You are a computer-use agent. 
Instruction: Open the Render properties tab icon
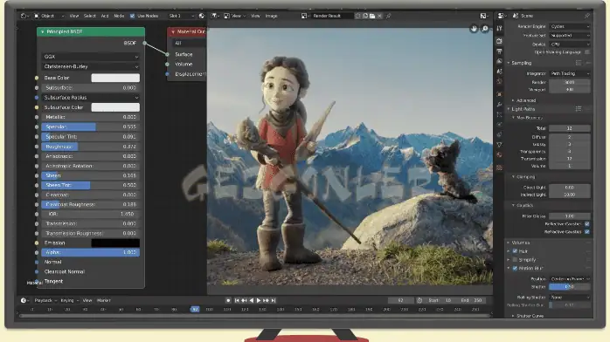500,41
